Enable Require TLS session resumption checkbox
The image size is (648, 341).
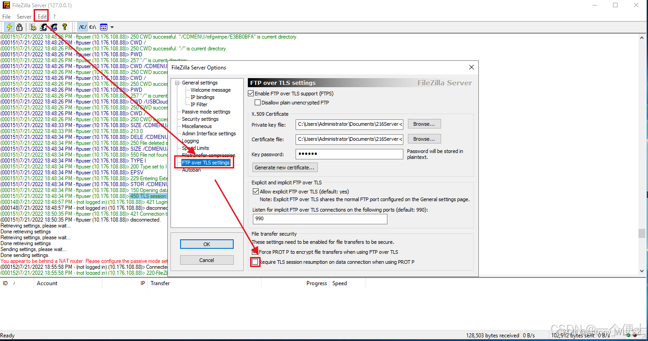click(255, 262)
